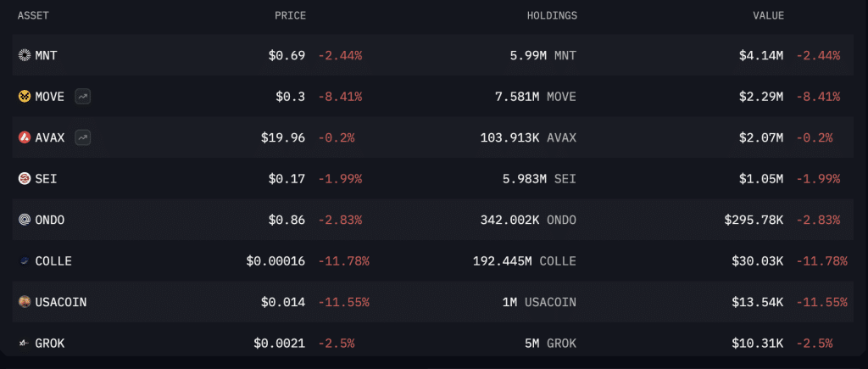Screen dimensions: 868x369
Task: Click the 103.913K AVAX holdings cell
Action: [x=528, y=137]
